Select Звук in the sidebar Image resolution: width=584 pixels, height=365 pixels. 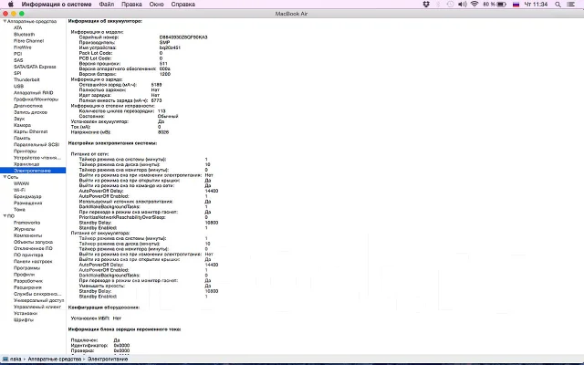pyautogui.click(x=19, y=119)
